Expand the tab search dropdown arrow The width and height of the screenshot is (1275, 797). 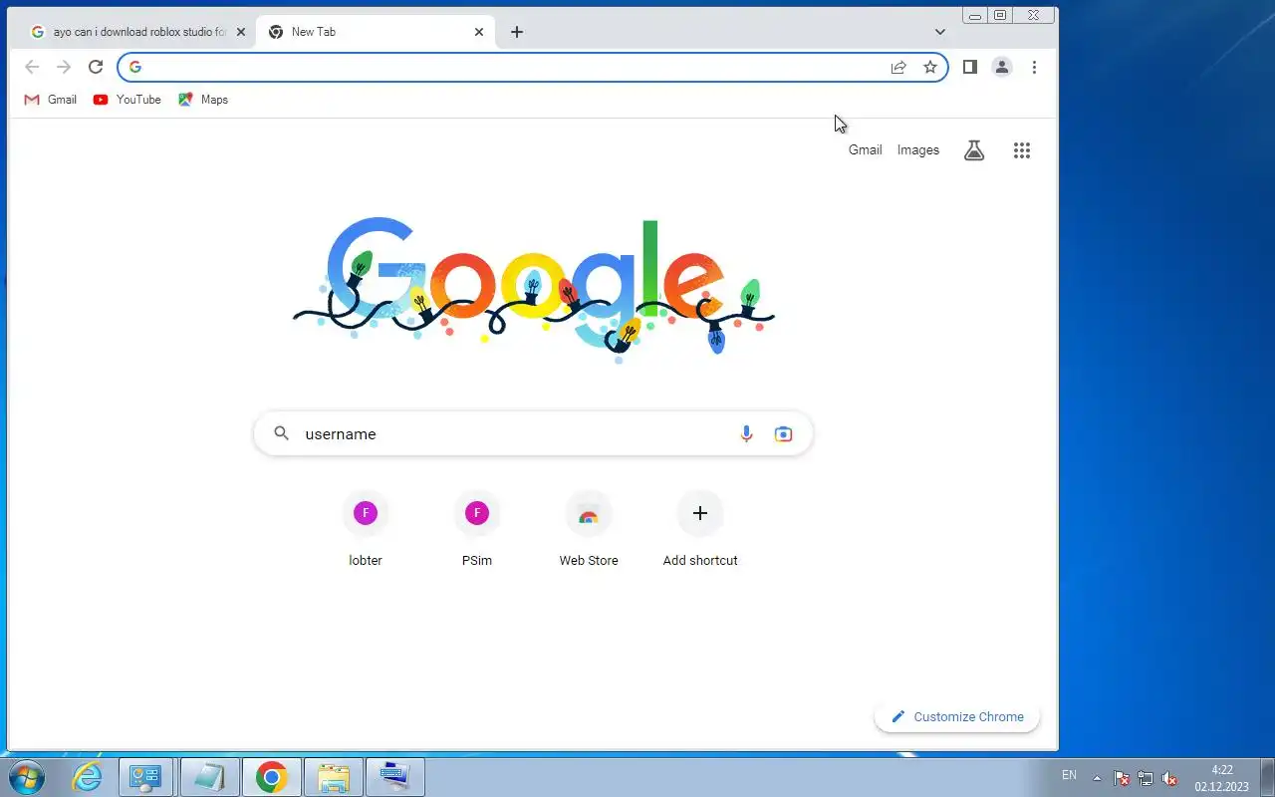[939, 32]
